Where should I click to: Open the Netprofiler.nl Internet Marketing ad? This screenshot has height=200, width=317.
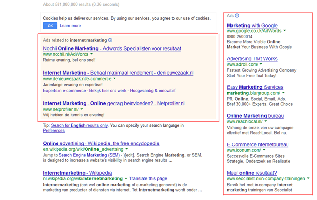(x=114, y=103)
